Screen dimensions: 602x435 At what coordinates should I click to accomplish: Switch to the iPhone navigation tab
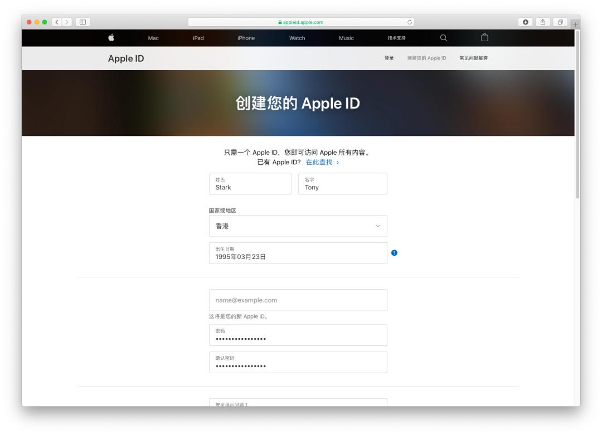(x=246, y=38)
